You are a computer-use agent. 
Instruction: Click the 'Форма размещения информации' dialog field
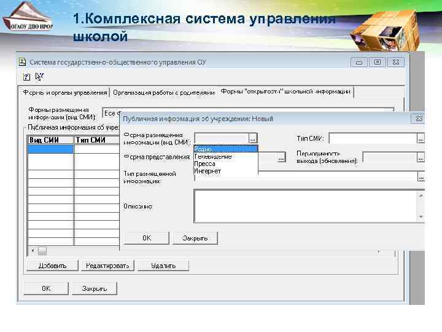pyautogui.click(x=222, y=138)
